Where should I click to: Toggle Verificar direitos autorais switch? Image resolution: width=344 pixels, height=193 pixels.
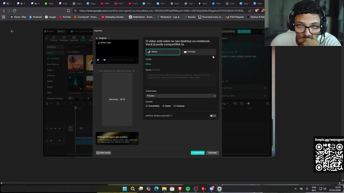click(x=213, y=116)
